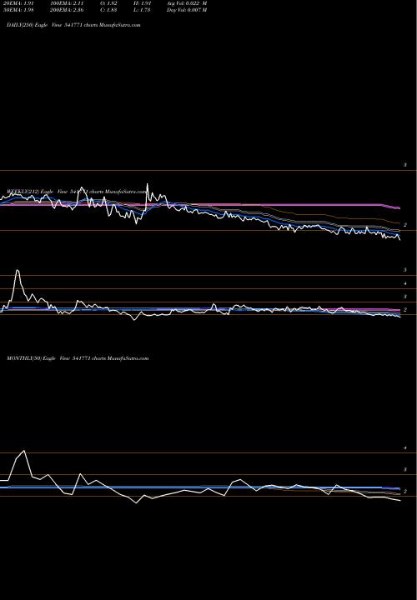
Task: Click the weekly chart axis label 4
Action: pyautogui.click(x=404, y=283)
